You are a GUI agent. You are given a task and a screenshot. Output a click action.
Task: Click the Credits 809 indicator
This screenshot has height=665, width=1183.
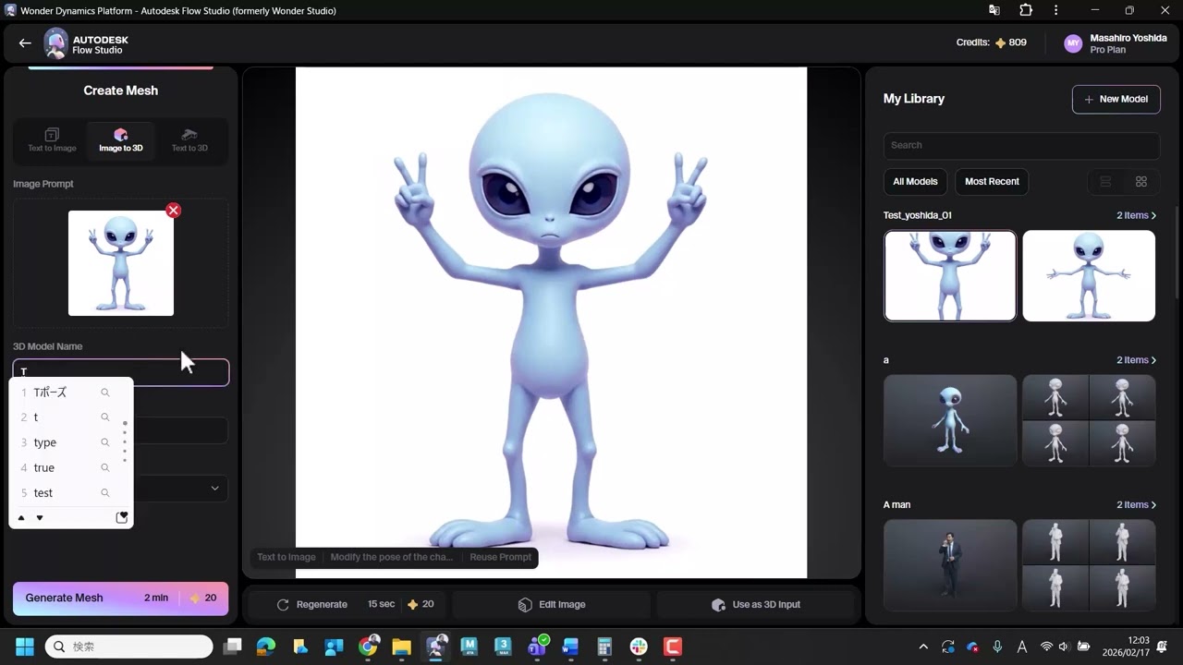pos(992,42)
